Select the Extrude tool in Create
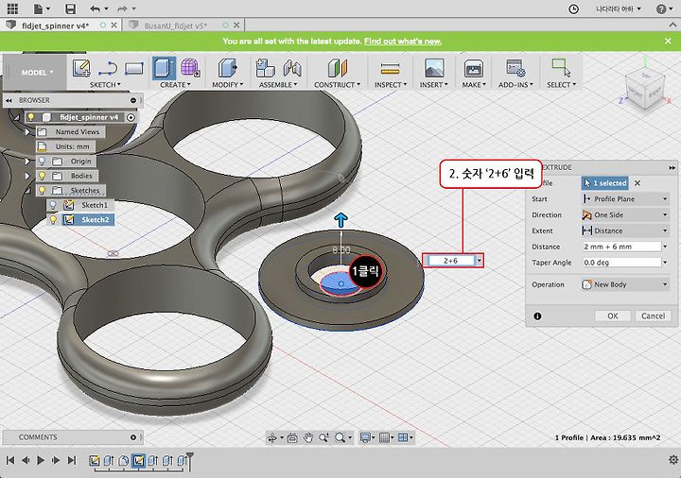681x478 pixels. tap(165, 69)
